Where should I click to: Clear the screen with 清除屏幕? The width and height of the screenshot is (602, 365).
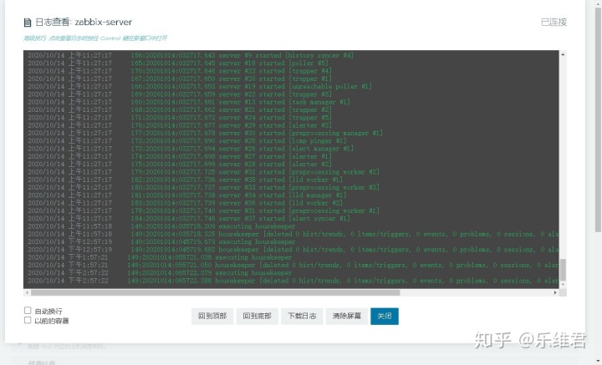(347, 316)
